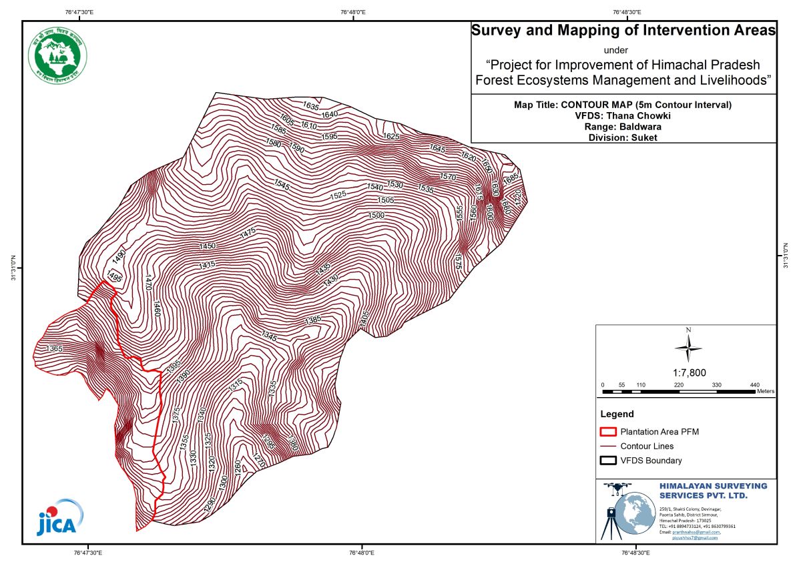The width and height of the screenshot is (801, 566).
Task: Click the 1505 contour label
Action: (385, 200)
